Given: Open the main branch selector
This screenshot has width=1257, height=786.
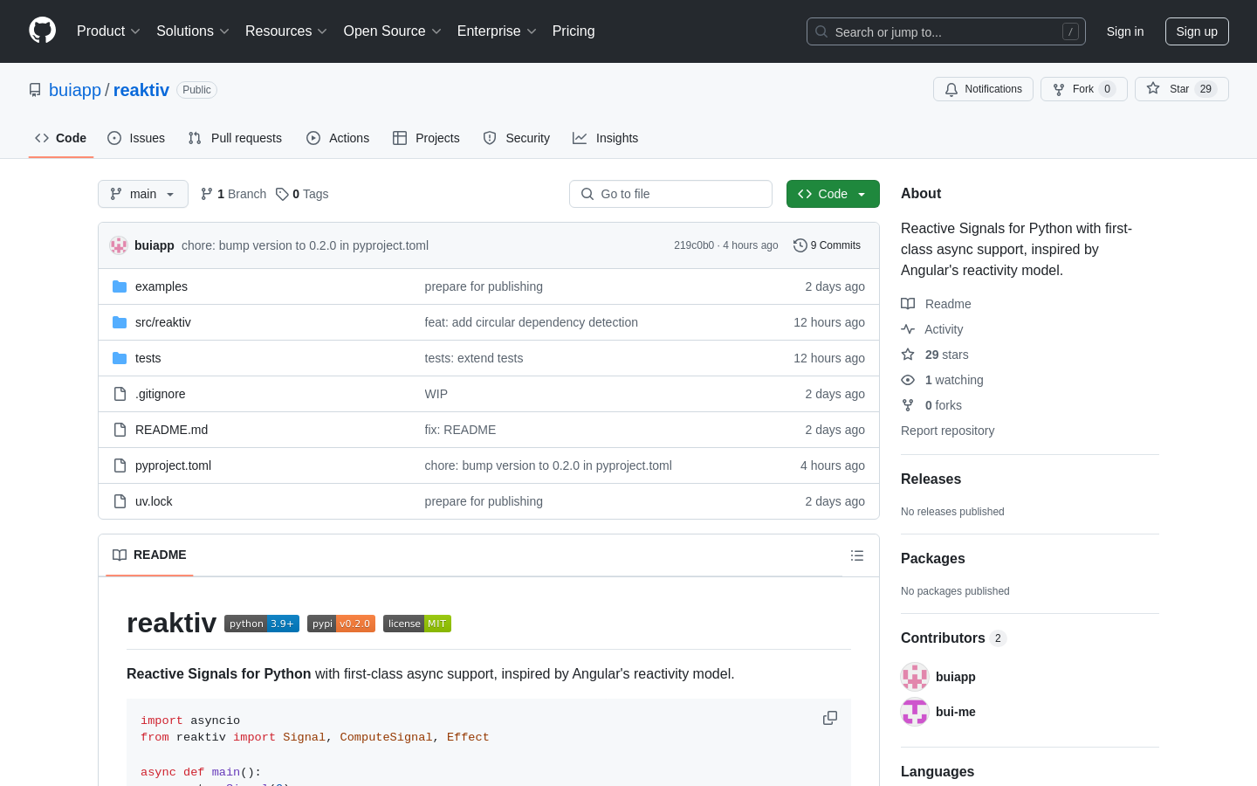Looking at the screenshot, I should click(x=143, y=194).
